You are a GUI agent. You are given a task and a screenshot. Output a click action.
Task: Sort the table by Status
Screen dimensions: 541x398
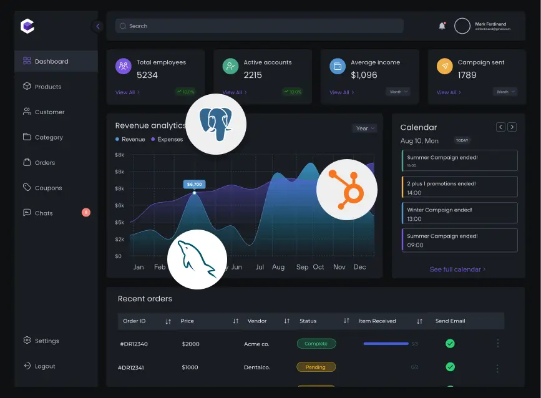click(x=346, y=321)
